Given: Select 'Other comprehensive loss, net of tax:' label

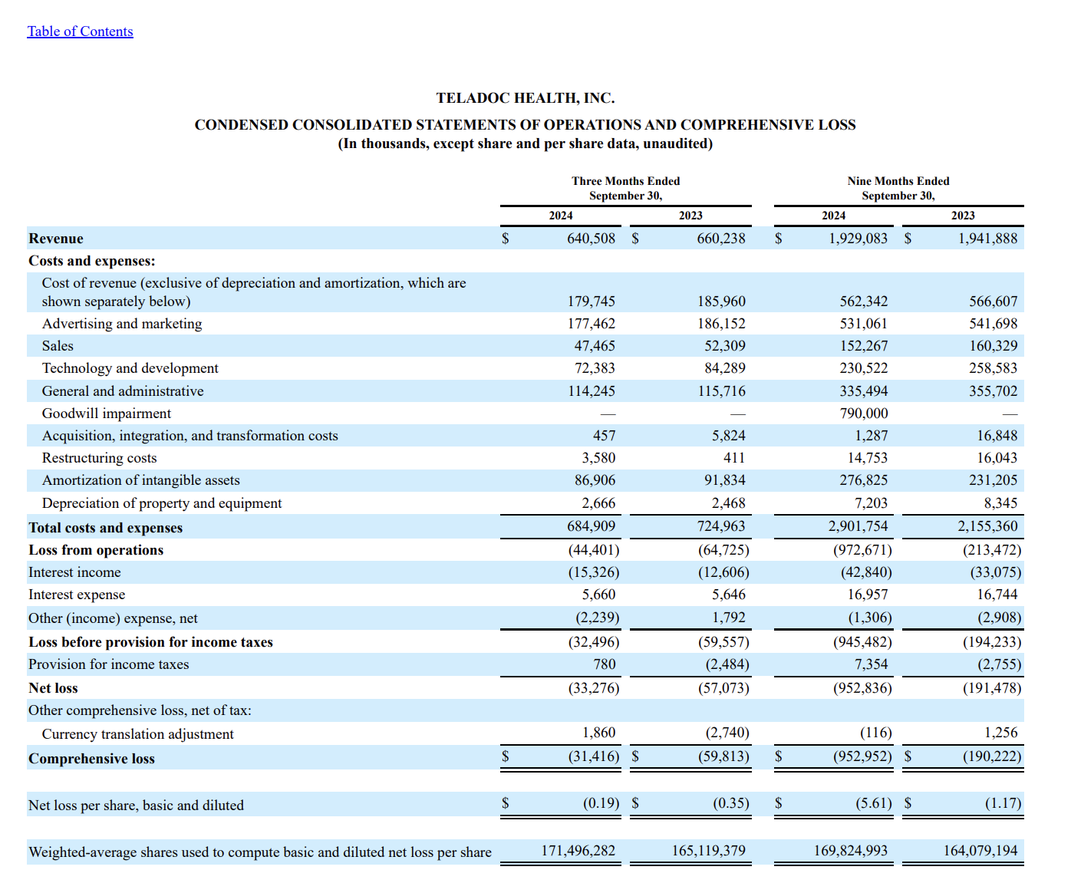Looking at the screenshot, I should coord(140,710).
